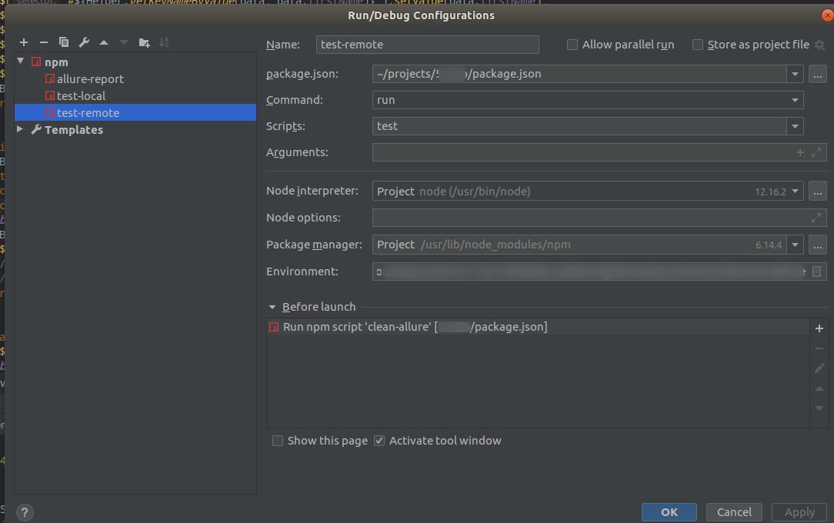The height and width of the screenshot is (523, 834).
Task: Open the Scripts dropdown
Action: (x=795, y=126)
